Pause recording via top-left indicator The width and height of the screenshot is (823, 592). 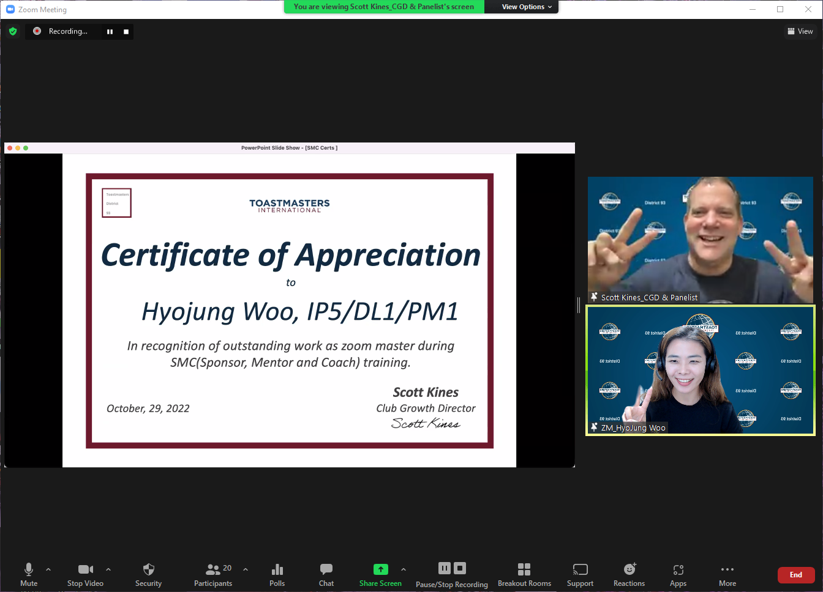[x=110, y=32]
